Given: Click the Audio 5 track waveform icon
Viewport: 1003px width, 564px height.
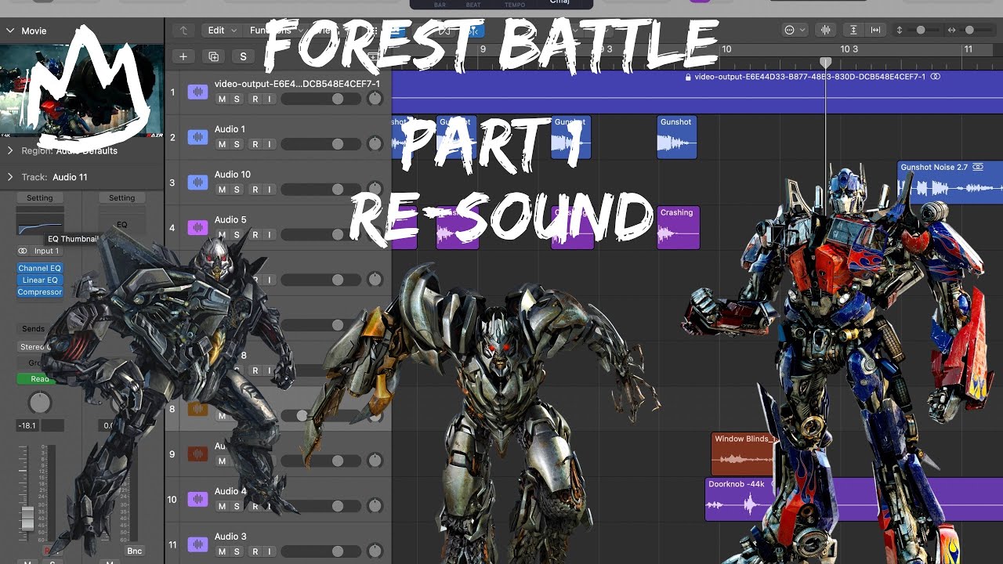Looking at the screenshot, I should click(x=197, y=228).
